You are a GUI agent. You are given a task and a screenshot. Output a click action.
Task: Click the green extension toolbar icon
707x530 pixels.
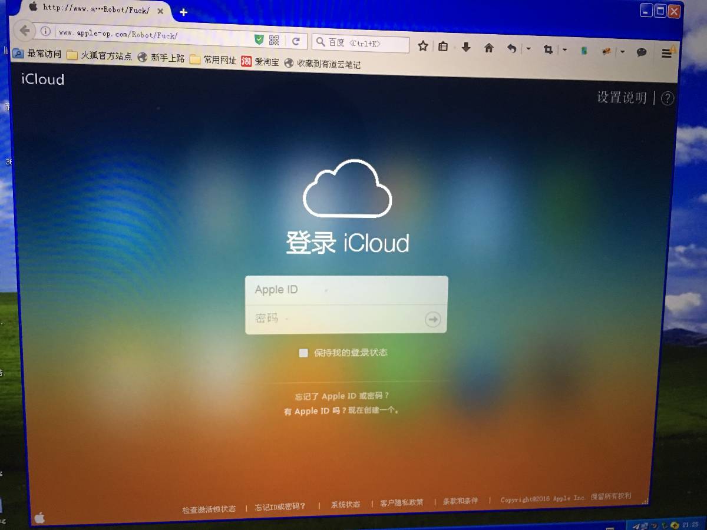point(584,51)
